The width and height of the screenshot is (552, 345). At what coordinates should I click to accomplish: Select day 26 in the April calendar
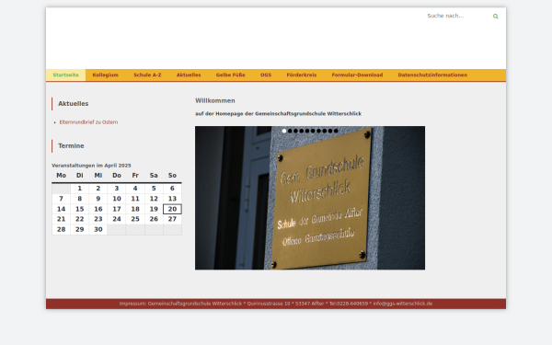(154, 219)
